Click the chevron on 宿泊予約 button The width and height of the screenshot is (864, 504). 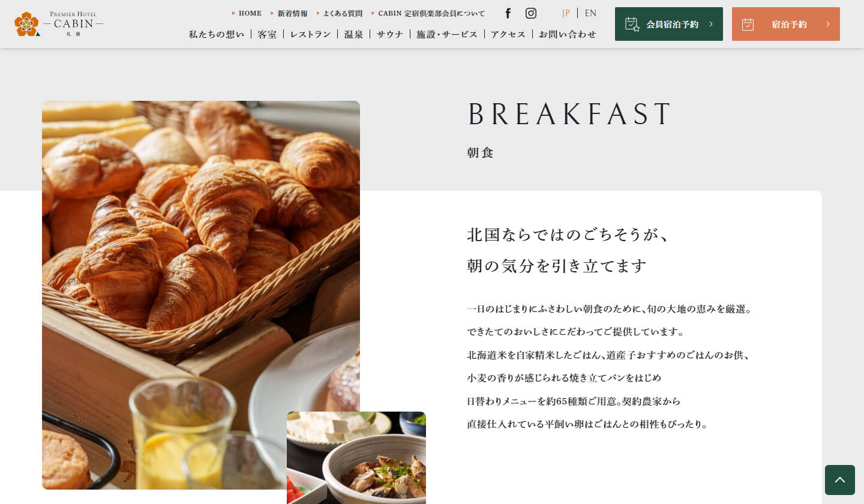pos(828,24)
